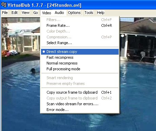The height and width of the screenshot is (131, 156).
Task: Choose Fast recompress mode
Action: (x=80, y=57)
